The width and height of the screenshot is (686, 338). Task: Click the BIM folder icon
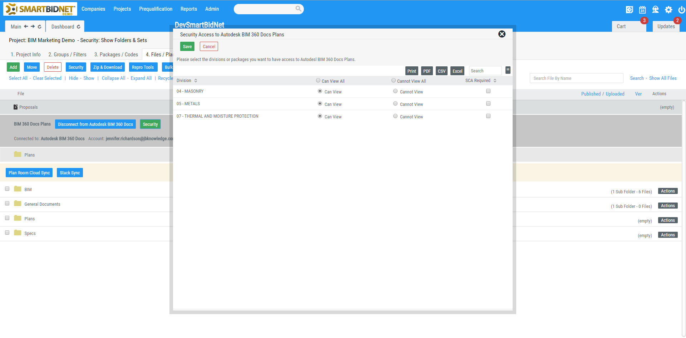tap(18, 189)
